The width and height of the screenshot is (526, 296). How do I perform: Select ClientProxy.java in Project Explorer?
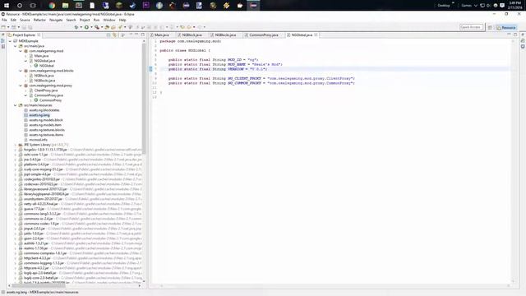click(x=46, y=90)
